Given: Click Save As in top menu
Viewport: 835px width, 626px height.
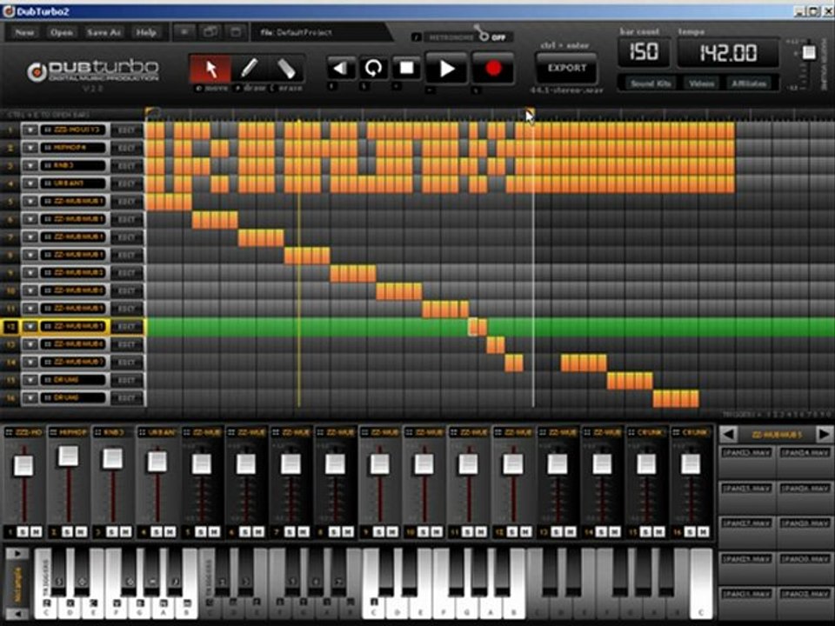Looking at the screenshot, I should pyautogui.click(x=104, y=32).
